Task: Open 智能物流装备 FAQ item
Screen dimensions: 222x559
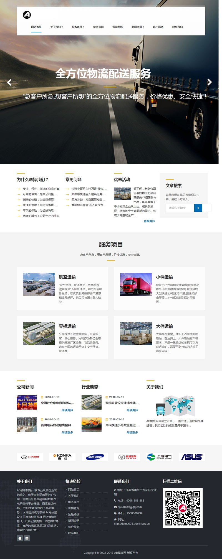Action: tap(89, 205)
